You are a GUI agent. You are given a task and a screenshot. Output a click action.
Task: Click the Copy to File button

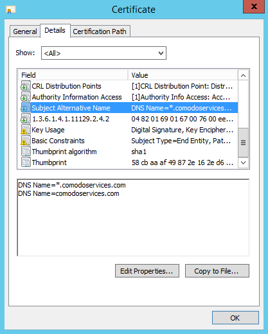[217, 271]
